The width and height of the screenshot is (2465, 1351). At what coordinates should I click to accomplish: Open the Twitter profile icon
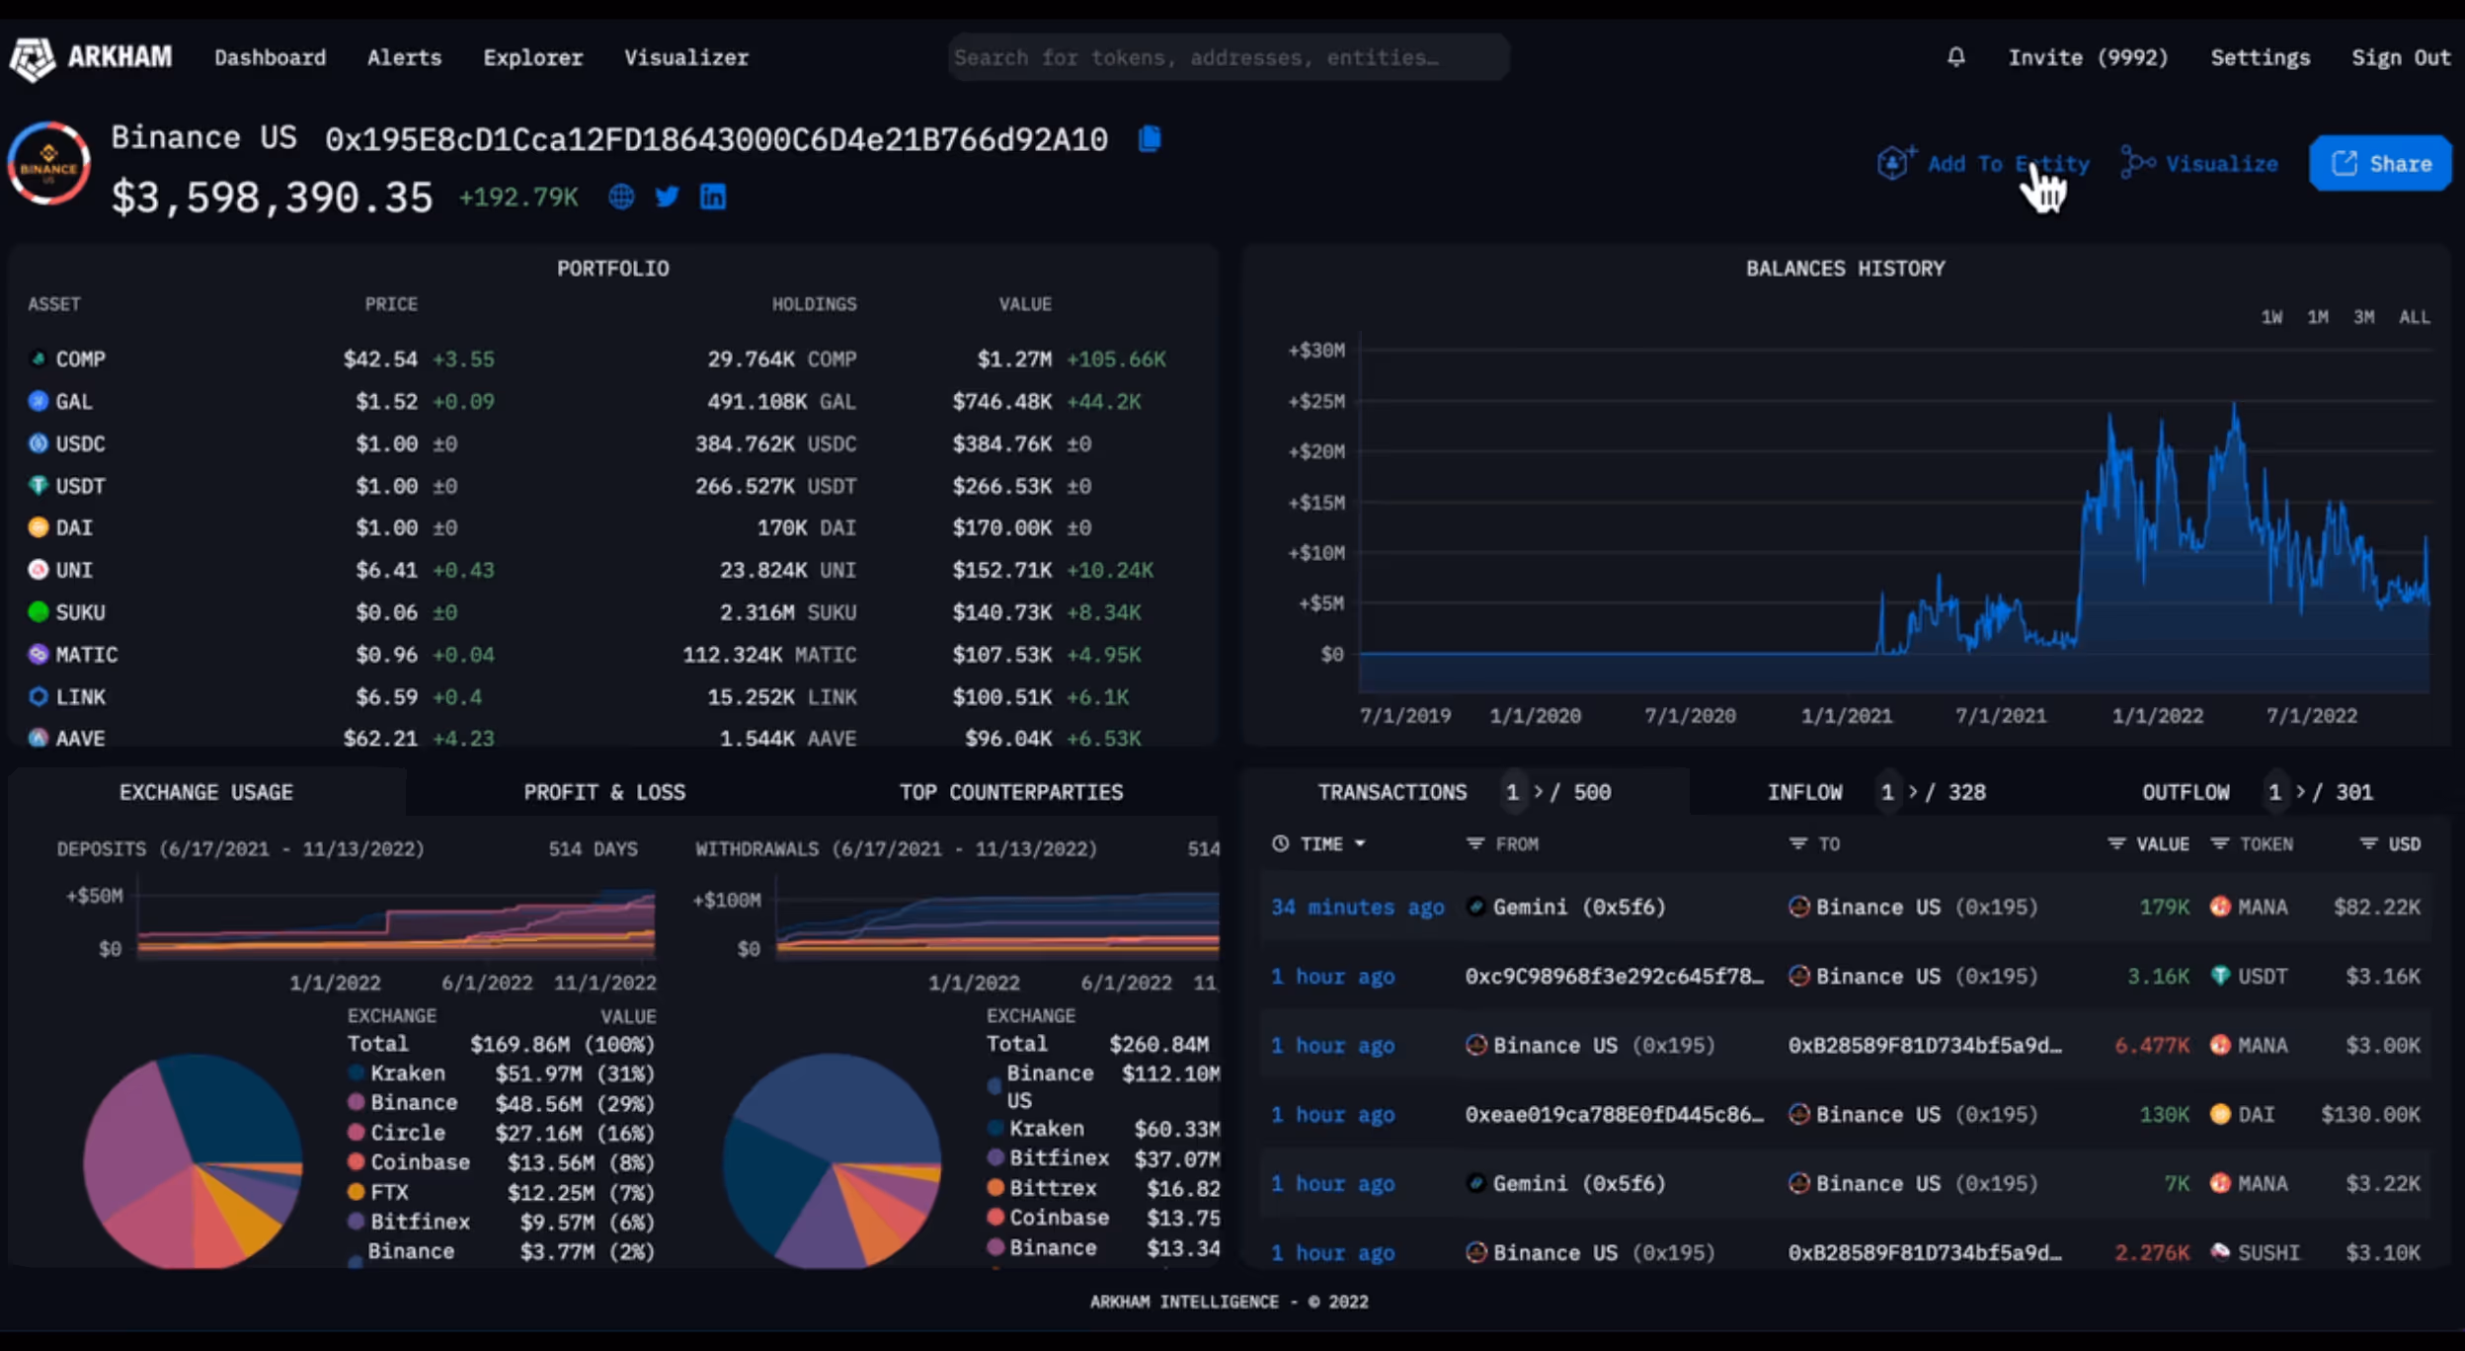tap(667, 197)
